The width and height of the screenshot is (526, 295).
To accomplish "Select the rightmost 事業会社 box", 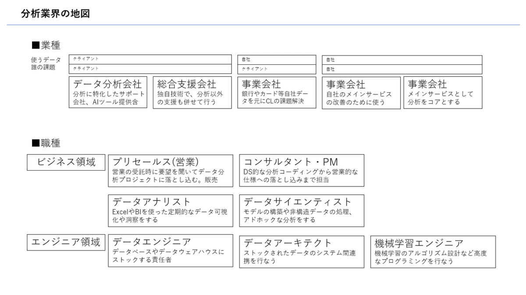I will [443, 92].
